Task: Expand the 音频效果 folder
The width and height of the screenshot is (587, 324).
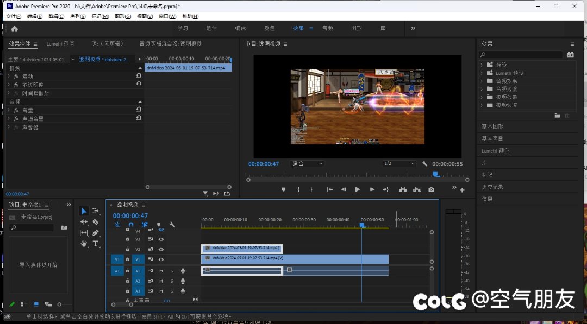Action: tap(482, 81)
